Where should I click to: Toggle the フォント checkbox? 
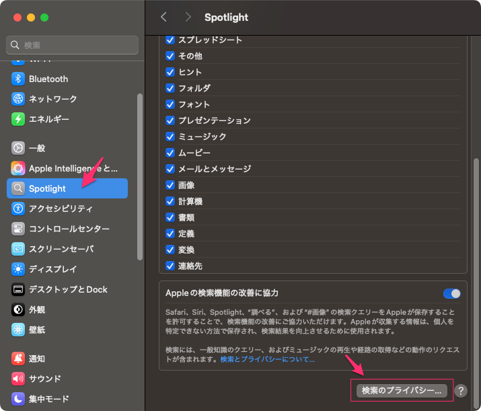point(170,104)
